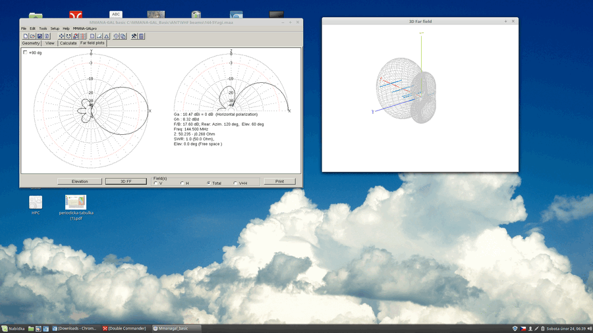Open the Nabídka start menu
The width and height of the screenshot is (593, 333).
(13, 328)
